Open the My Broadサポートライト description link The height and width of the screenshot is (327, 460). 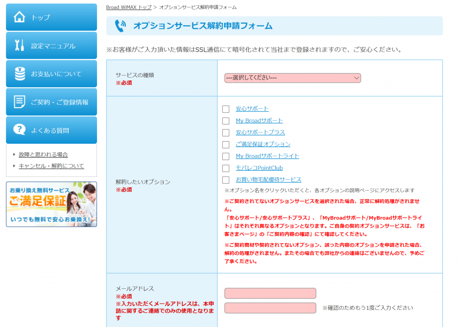pos(268,156)
